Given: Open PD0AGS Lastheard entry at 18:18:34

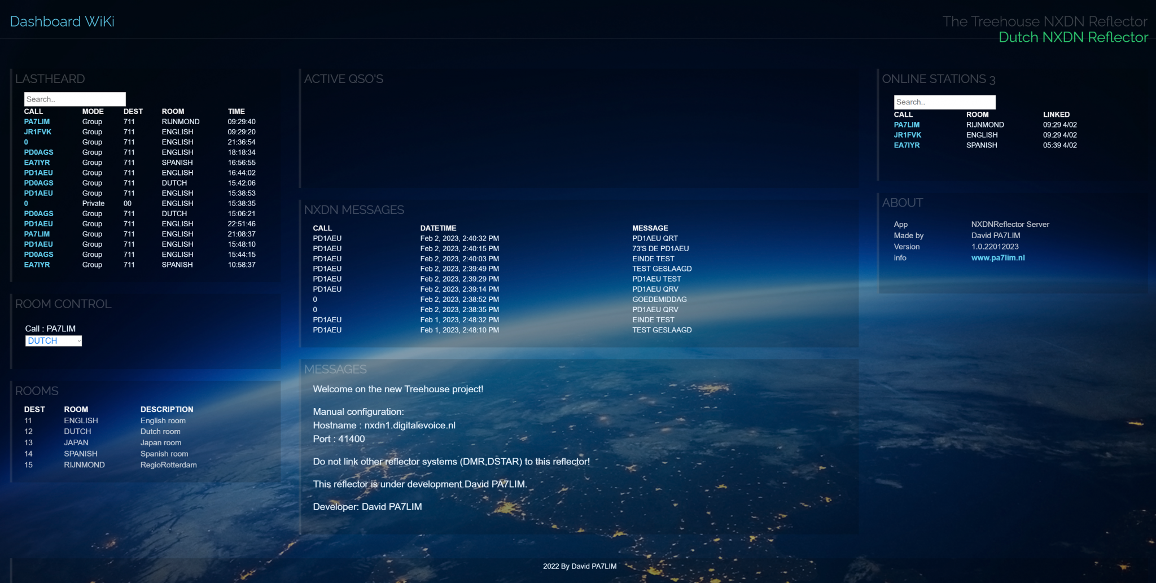Looking at the screenshot, I should click(x=38, y=152).
